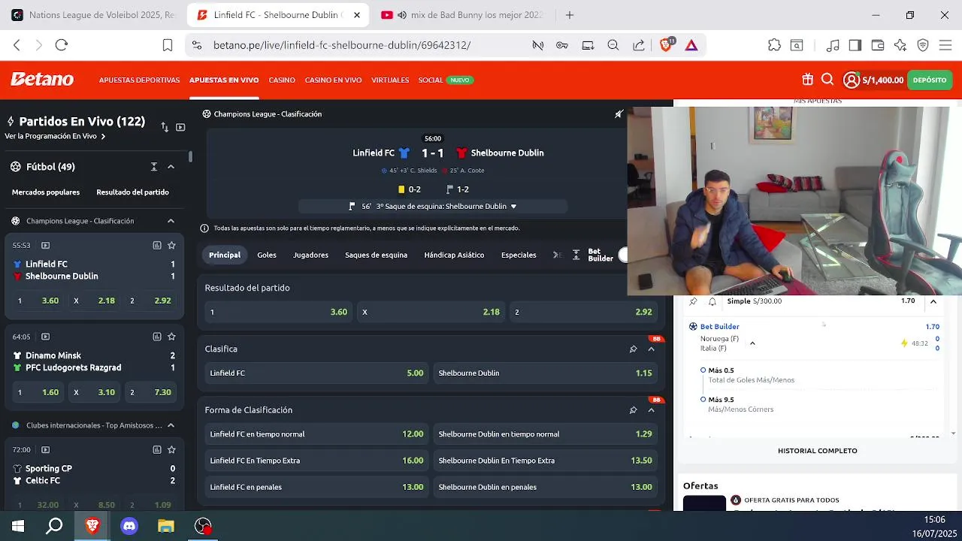Open Brave Wallet icon in toolbar
This screenshot has height=541, width=962.
[878, 45]
